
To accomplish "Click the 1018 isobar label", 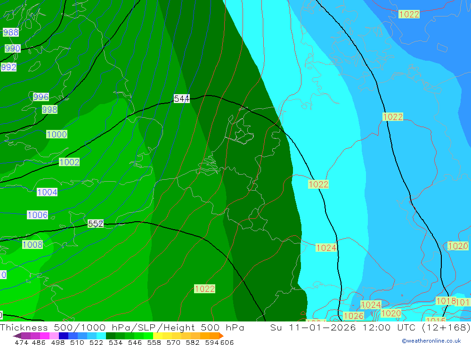I will (446, 301).
